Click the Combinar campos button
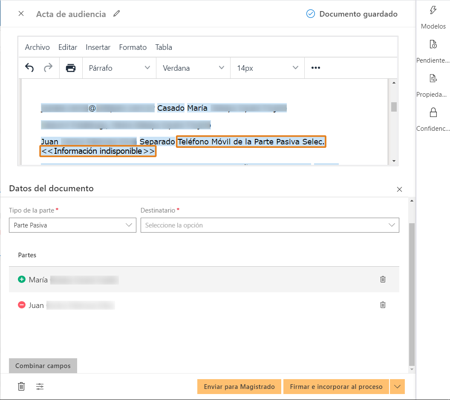 43,366
